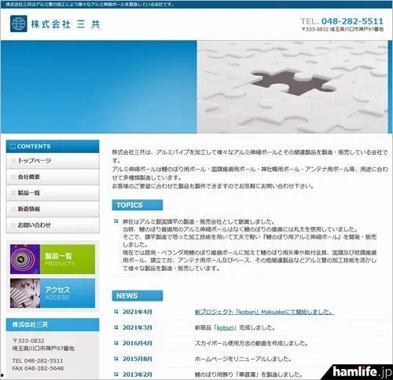
Task: Click the bullet icon beside 2015月8月
Action: tap(116, 359)
